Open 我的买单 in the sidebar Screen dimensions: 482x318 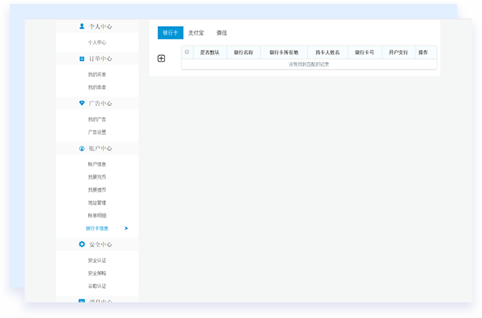click(x=97, y=75)
